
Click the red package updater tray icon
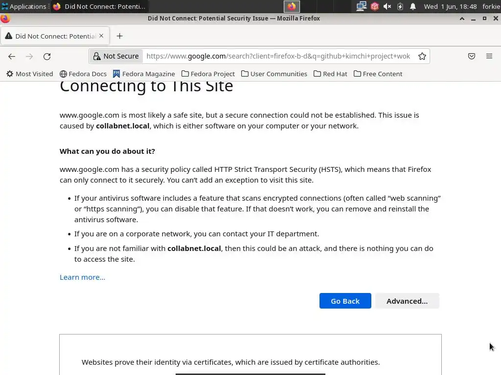pos(374,6)
